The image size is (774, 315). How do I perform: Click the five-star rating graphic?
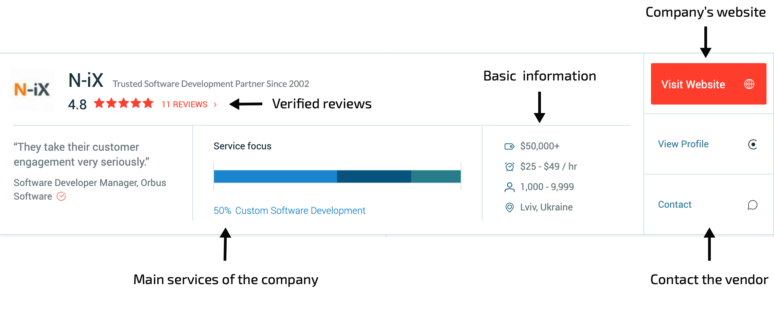[x=124, y=103]
